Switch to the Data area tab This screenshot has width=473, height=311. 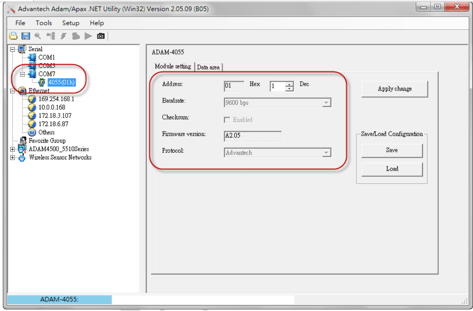click(209, 67)
